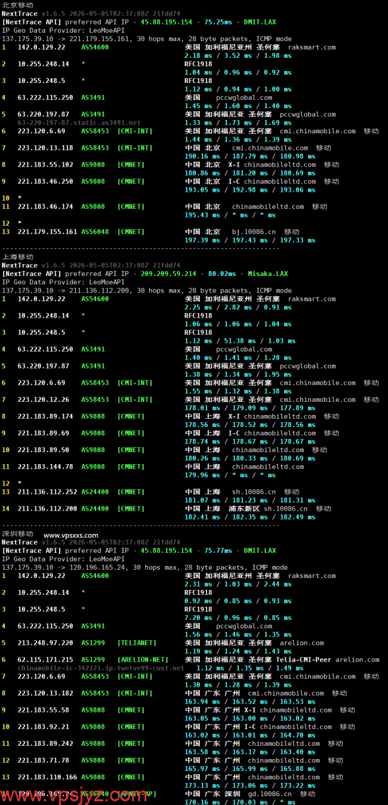Select hop IP 223.120.13.118
The height and width of the screenshot is (805, 388).
pos(45,148)
